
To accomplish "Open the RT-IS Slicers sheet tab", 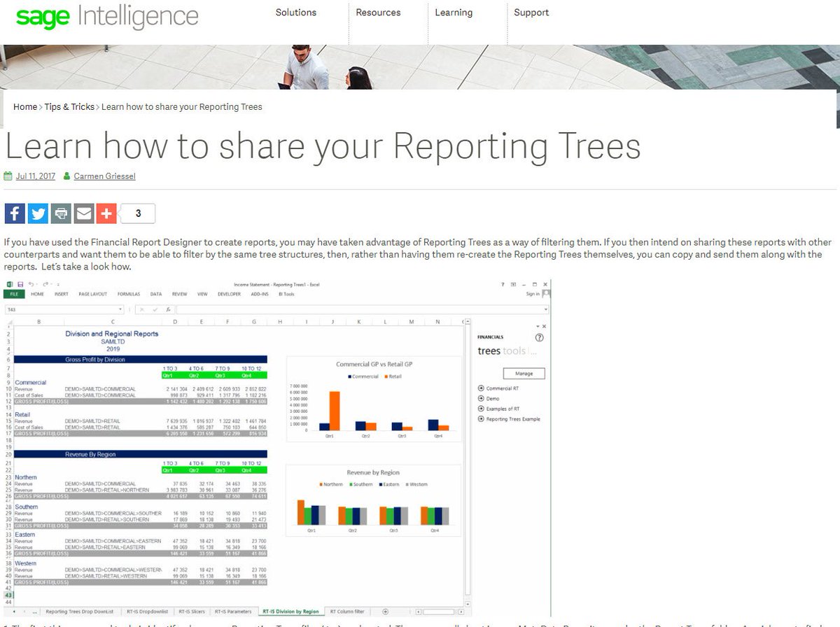I will click(x=192, y=612).
